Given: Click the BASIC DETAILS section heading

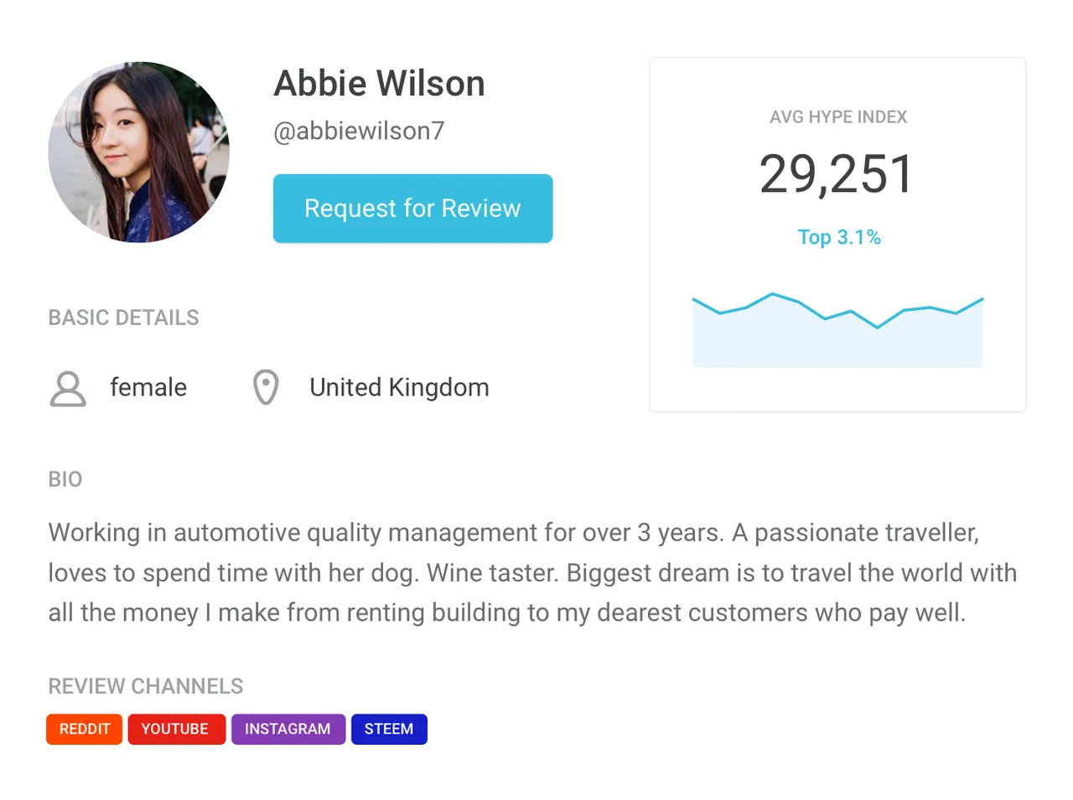Looking at the screenshot, I should [x=124, y=317].
